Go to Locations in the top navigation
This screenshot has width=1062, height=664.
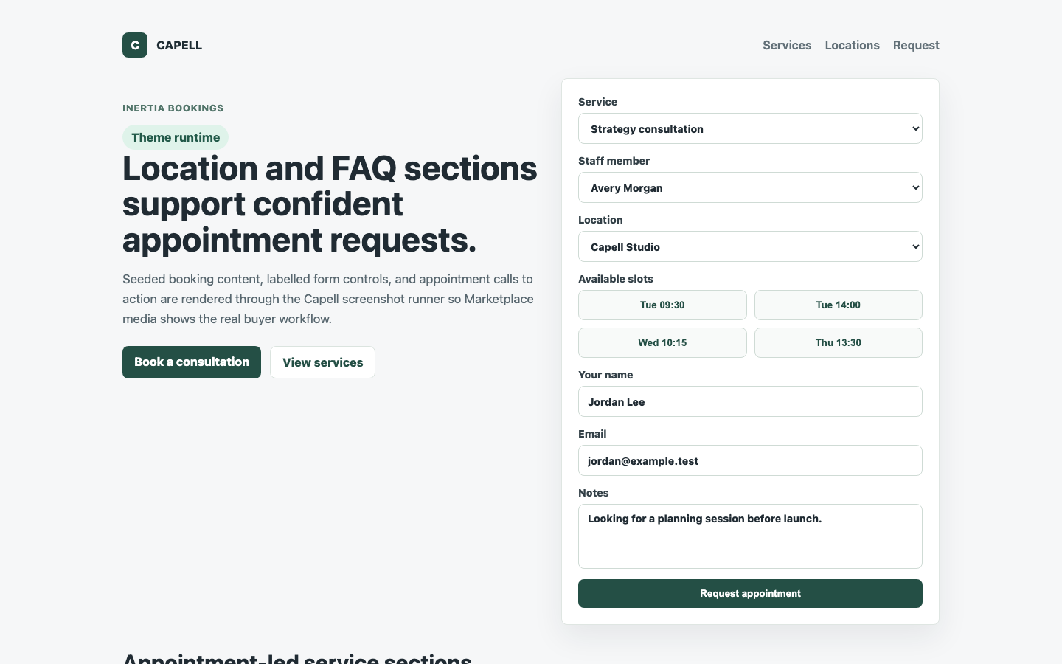click(852, 45)
